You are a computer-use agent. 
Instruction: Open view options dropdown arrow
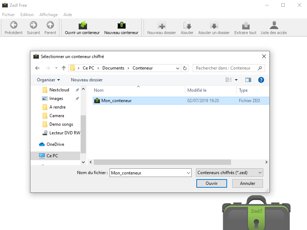pyautogui.click(x=236, y=80)
